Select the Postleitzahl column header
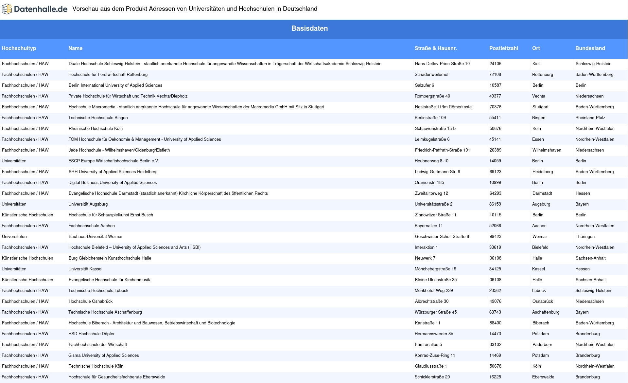This screenshot has height=383, width=628. [x=504, y=48]
